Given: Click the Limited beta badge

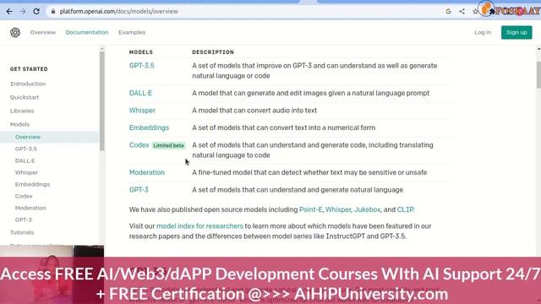Looking at the screenshot, I should pyautogui.click(x=168, y=145).
